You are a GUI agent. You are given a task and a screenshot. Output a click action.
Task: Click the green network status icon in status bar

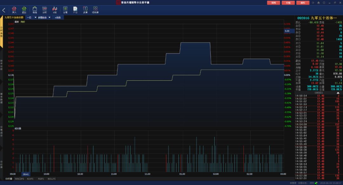point(316,183)
